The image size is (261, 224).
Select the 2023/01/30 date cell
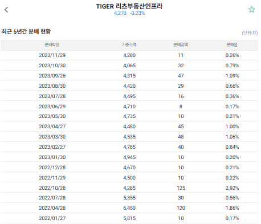pyautogui.click(x=52, y=157)
